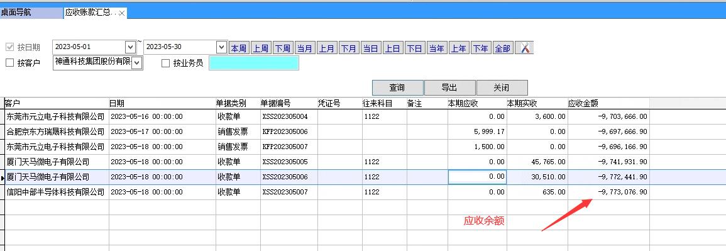The height and width of the screenshot is (251, 726).
Task: Choose the 当日 date shortcut
Action: [371, 48]
